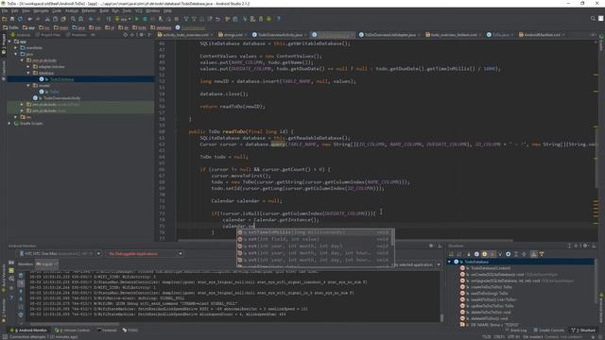Click the java breadcrumb in navigation bar
Screen dimensions: 605x340
(x=78, y=27)
